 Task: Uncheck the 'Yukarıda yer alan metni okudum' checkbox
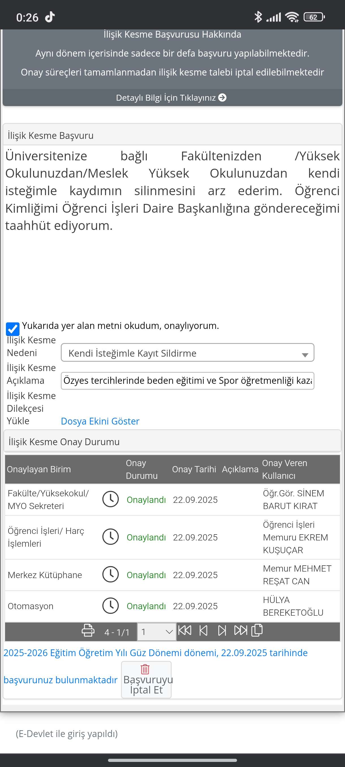(x=13, y=329)
